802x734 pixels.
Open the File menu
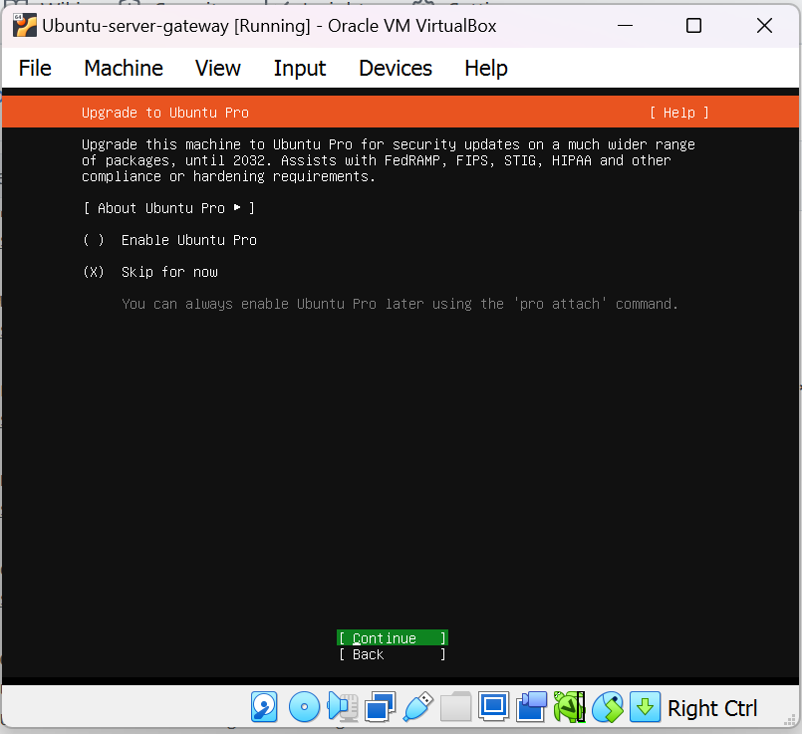click(35, 68)
